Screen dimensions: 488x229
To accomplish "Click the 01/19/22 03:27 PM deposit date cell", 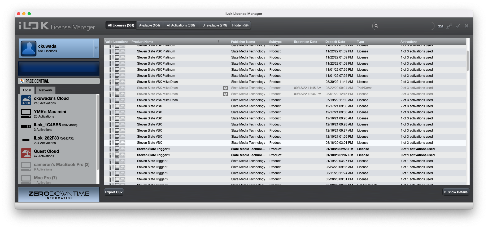I will click(339, 161).
